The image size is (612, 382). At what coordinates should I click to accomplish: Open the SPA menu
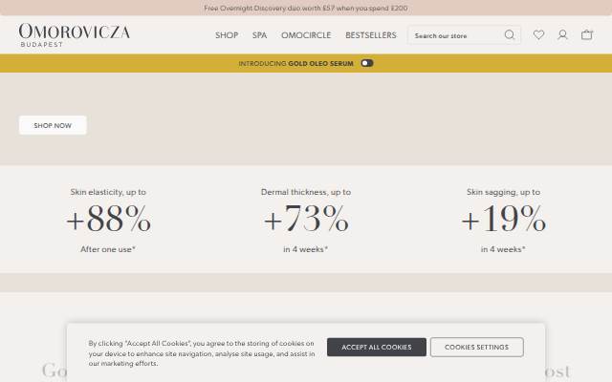pyautogui.click(x=259, y=35)
